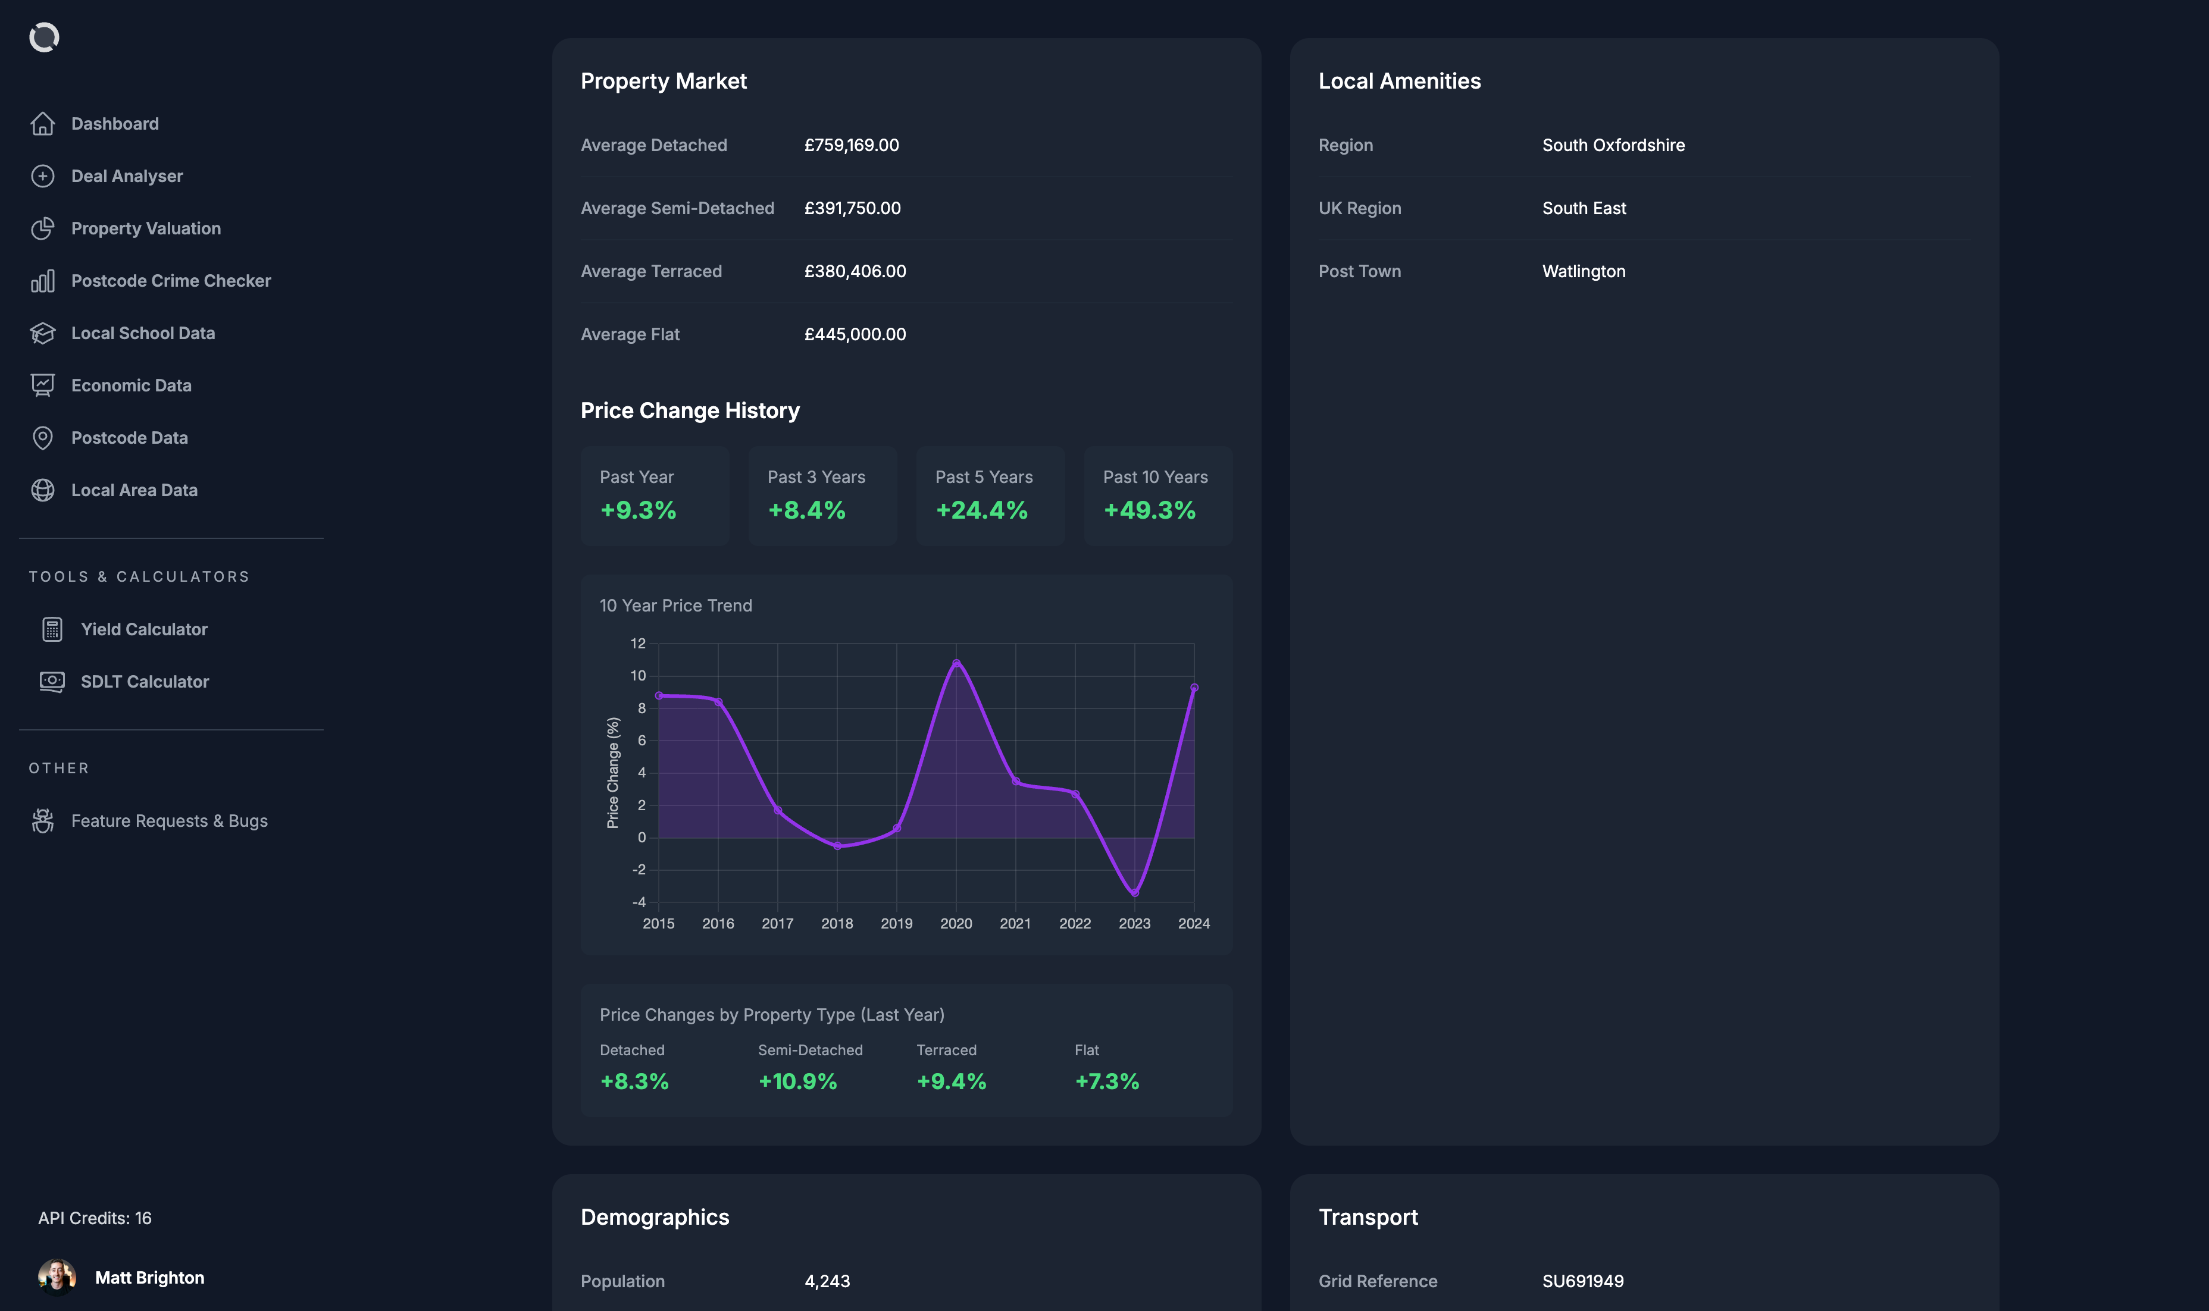Click the Economic Data presentation-chart icon

tap(42, 385)
